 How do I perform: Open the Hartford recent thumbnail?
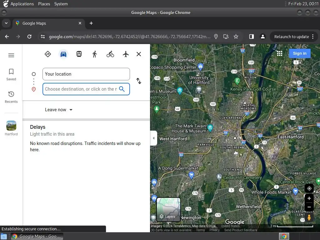pyautogui.click(x=11, y=128)
